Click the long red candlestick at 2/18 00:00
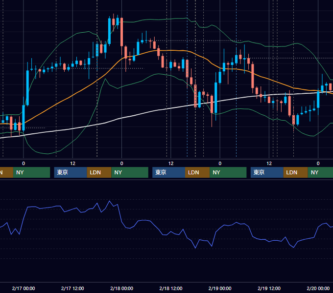The height and width of the screenshot is (293, 333). [121, 32]
